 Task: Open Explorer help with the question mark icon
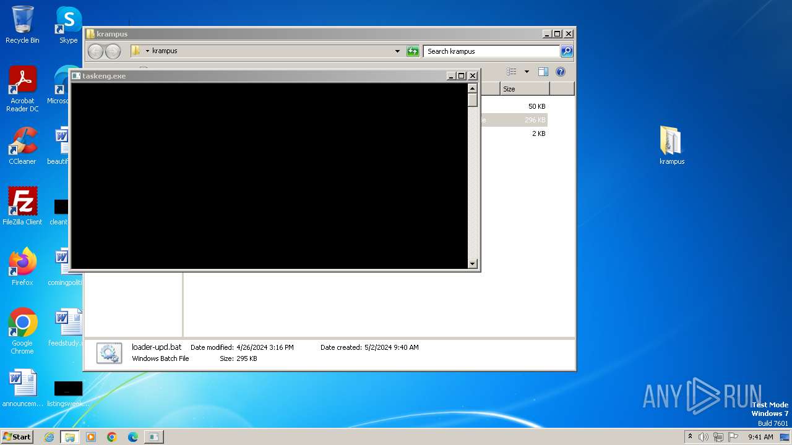(561, 72)
